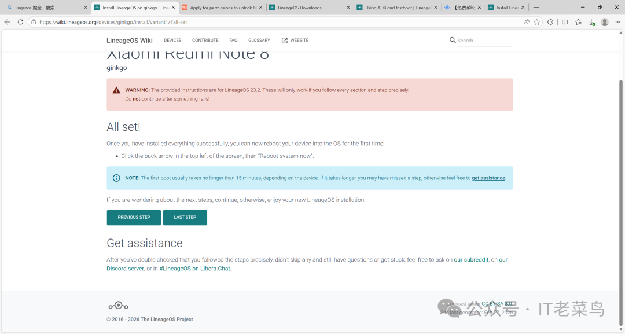Go back using browser back arrow
The height and width of the screenshot is (334, 625).
[x=7, y=22]
